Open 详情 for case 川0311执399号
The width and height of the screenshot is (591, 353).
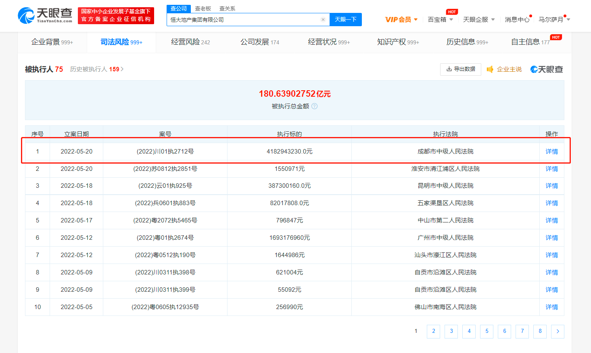click(551, 290)
